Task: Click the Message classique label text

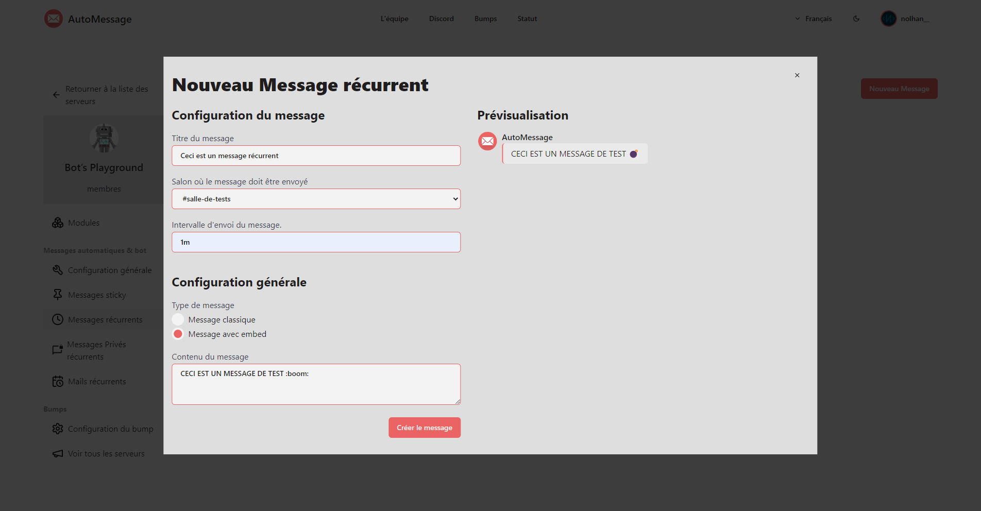Action: pyautogui.click(x=222, y=319)
